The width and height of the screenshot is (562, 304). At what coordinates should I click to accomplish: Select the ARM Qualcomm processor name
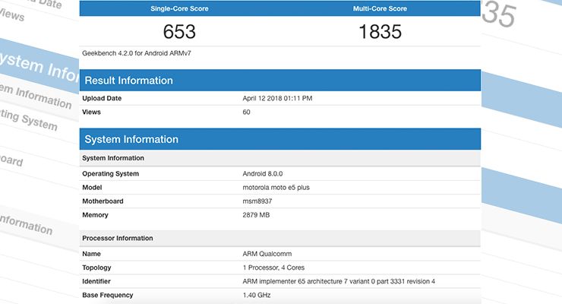click(268, 255)
